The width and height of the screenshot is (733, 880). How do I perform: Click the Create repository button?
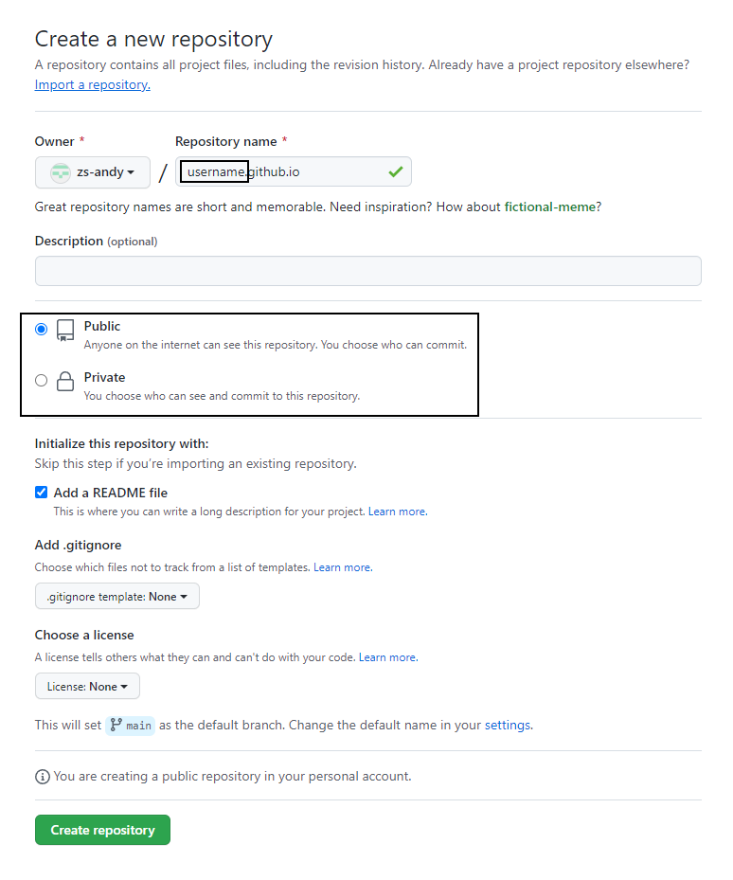point(102,830)
